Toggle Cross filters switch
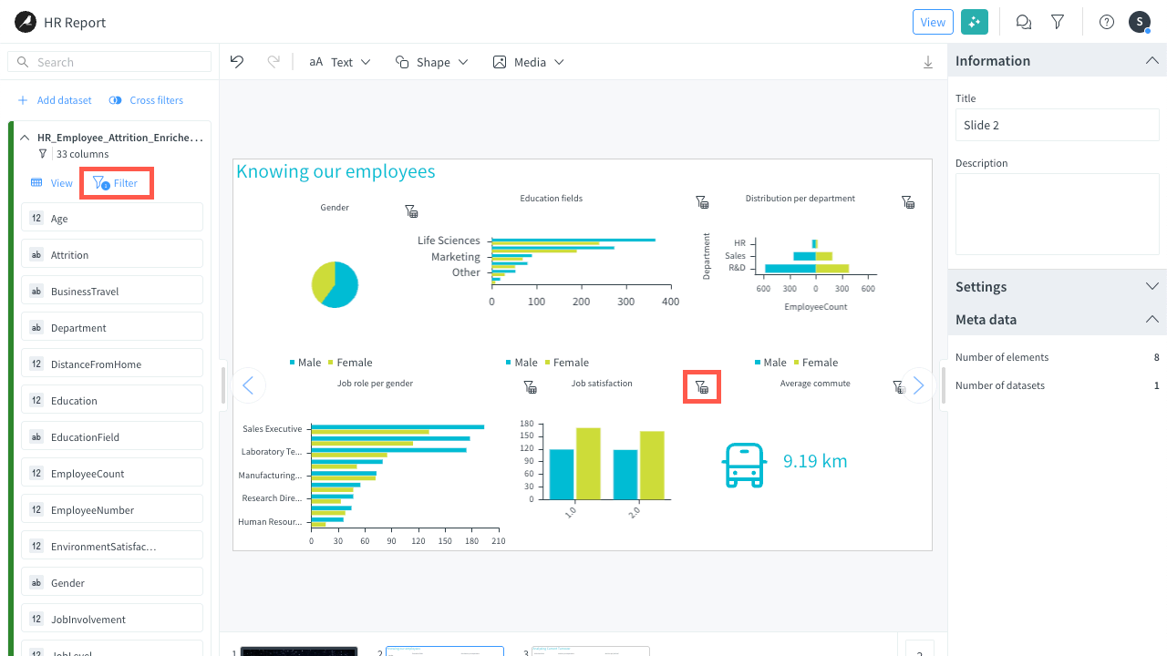Image resolution: width=1167 pixels, height=656 pixels. (115, 100)
